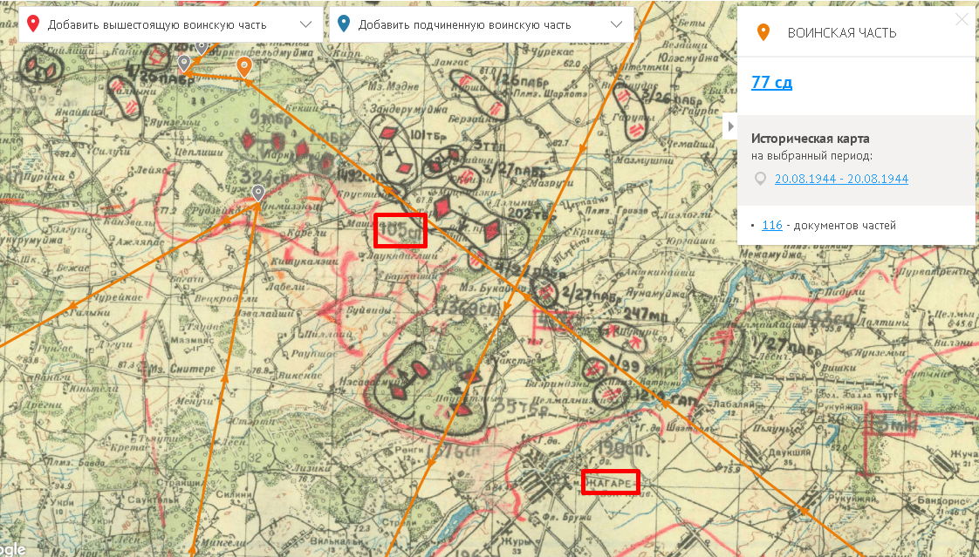Collapse the side panel with the triangle arrow

[729, 126]
